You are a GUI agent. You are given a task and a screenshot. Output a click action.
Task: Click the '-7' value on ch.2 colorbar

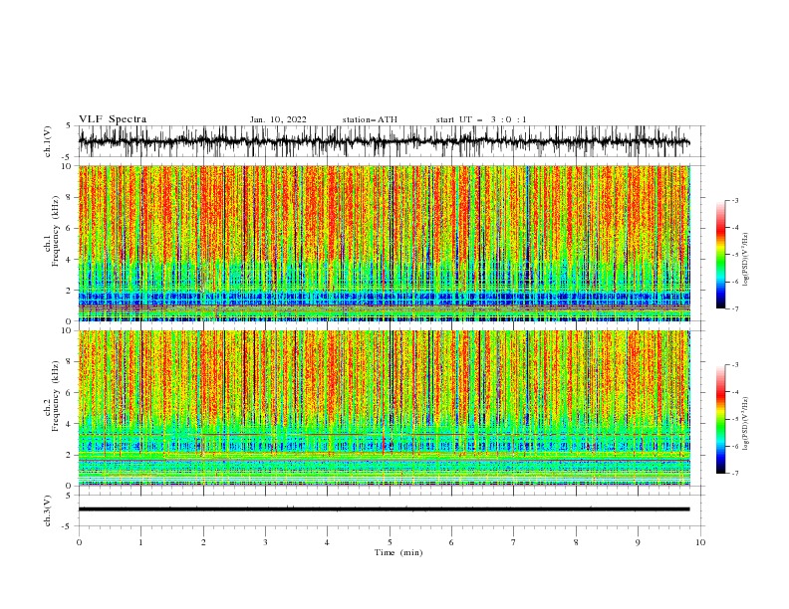[734, 473]
